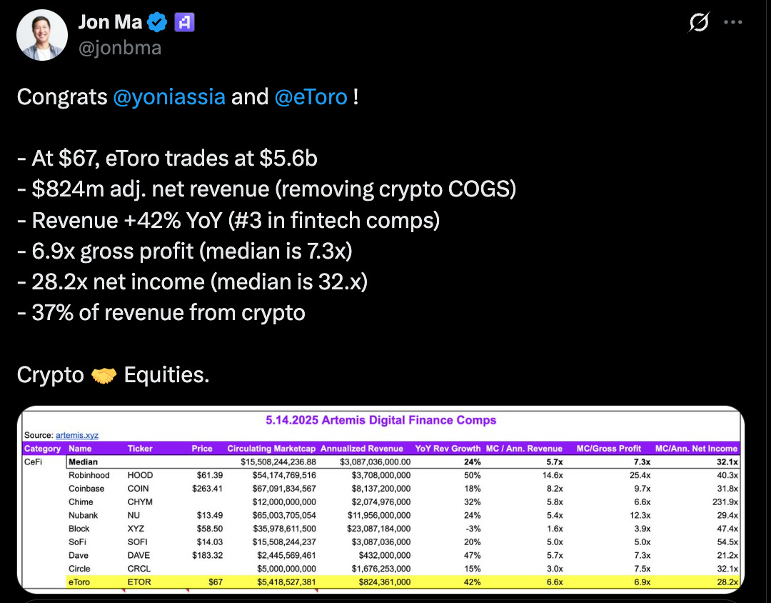Image resolution: width=771 pixels, height=603 pixels.
Task: Click the SOFI ticker cell
Action: [137, 542]
